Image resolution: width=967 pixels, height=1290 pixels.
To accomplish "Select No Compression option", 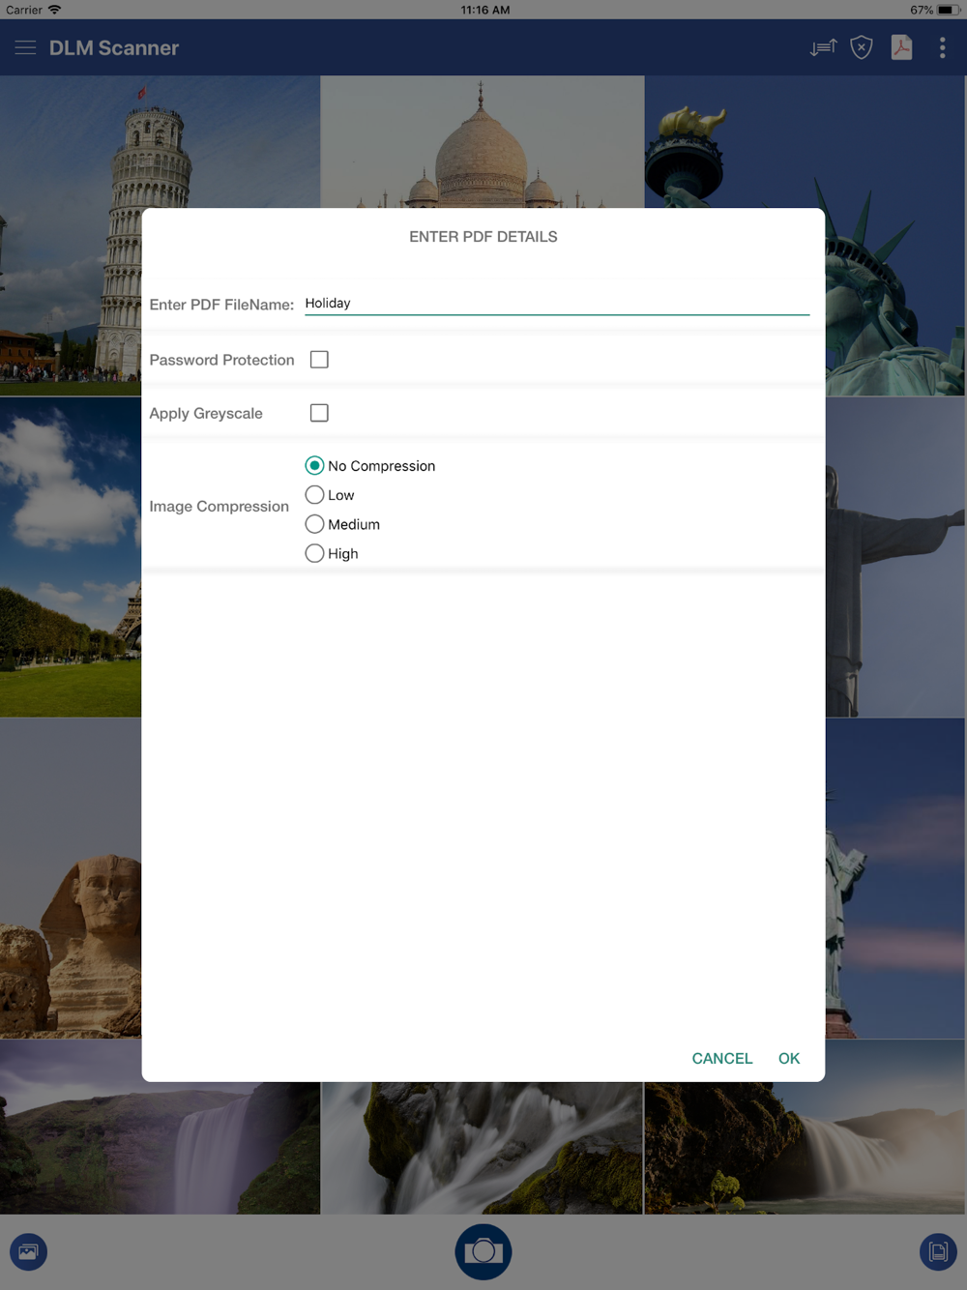I will (x=370, y=465).
